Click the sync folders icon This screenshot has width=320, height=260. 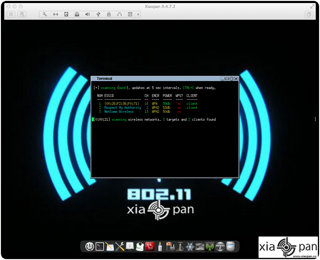coord(130,14)
